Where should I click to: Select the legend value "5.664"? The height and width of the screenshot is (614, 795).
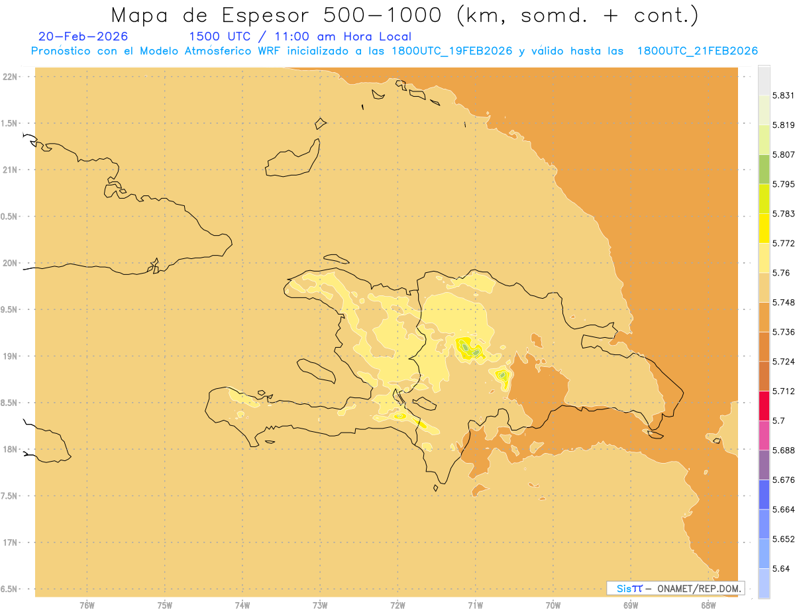[784, 509]
